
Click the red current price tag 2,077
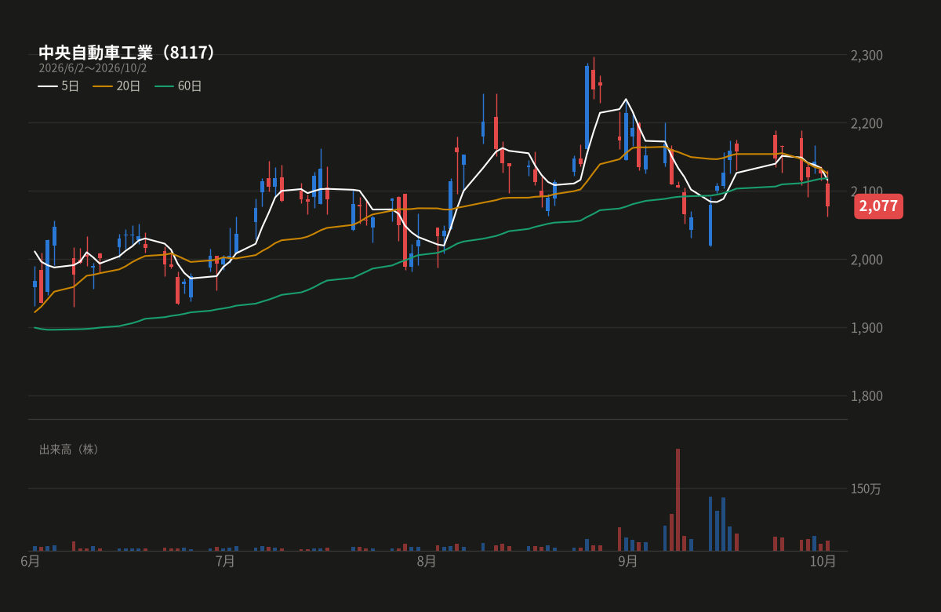point(878,206)
